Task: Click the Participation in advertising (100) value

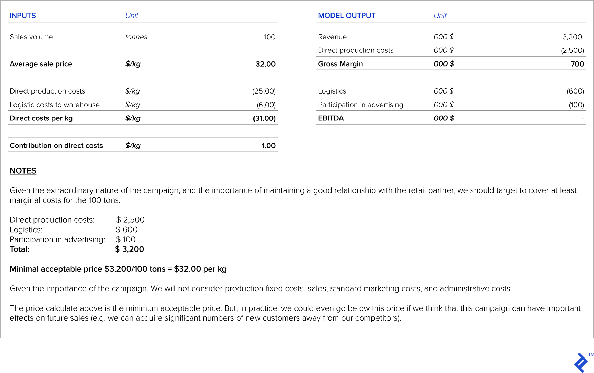Action: 576,105
